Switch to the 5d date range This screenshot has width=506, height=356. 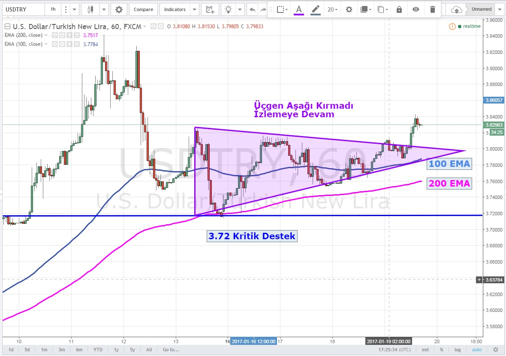(27, 350)
